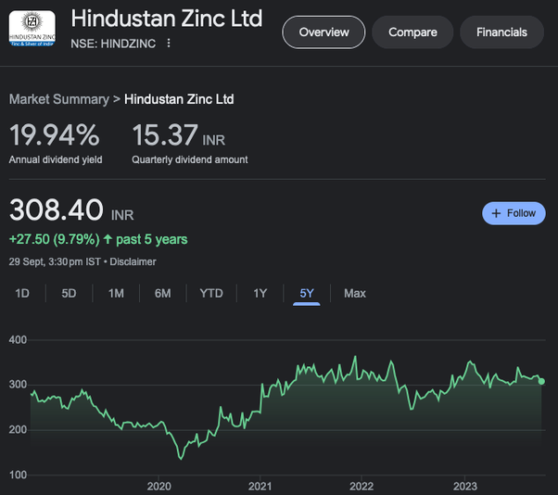This screenshot has height=495, width=558.
Task: Open the Market Summary breadcrumb link
Action: pyautogui.click(x=58, y=99)
